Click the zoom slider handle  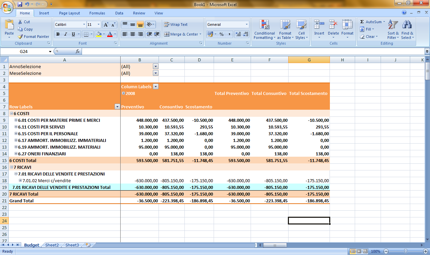406,251
